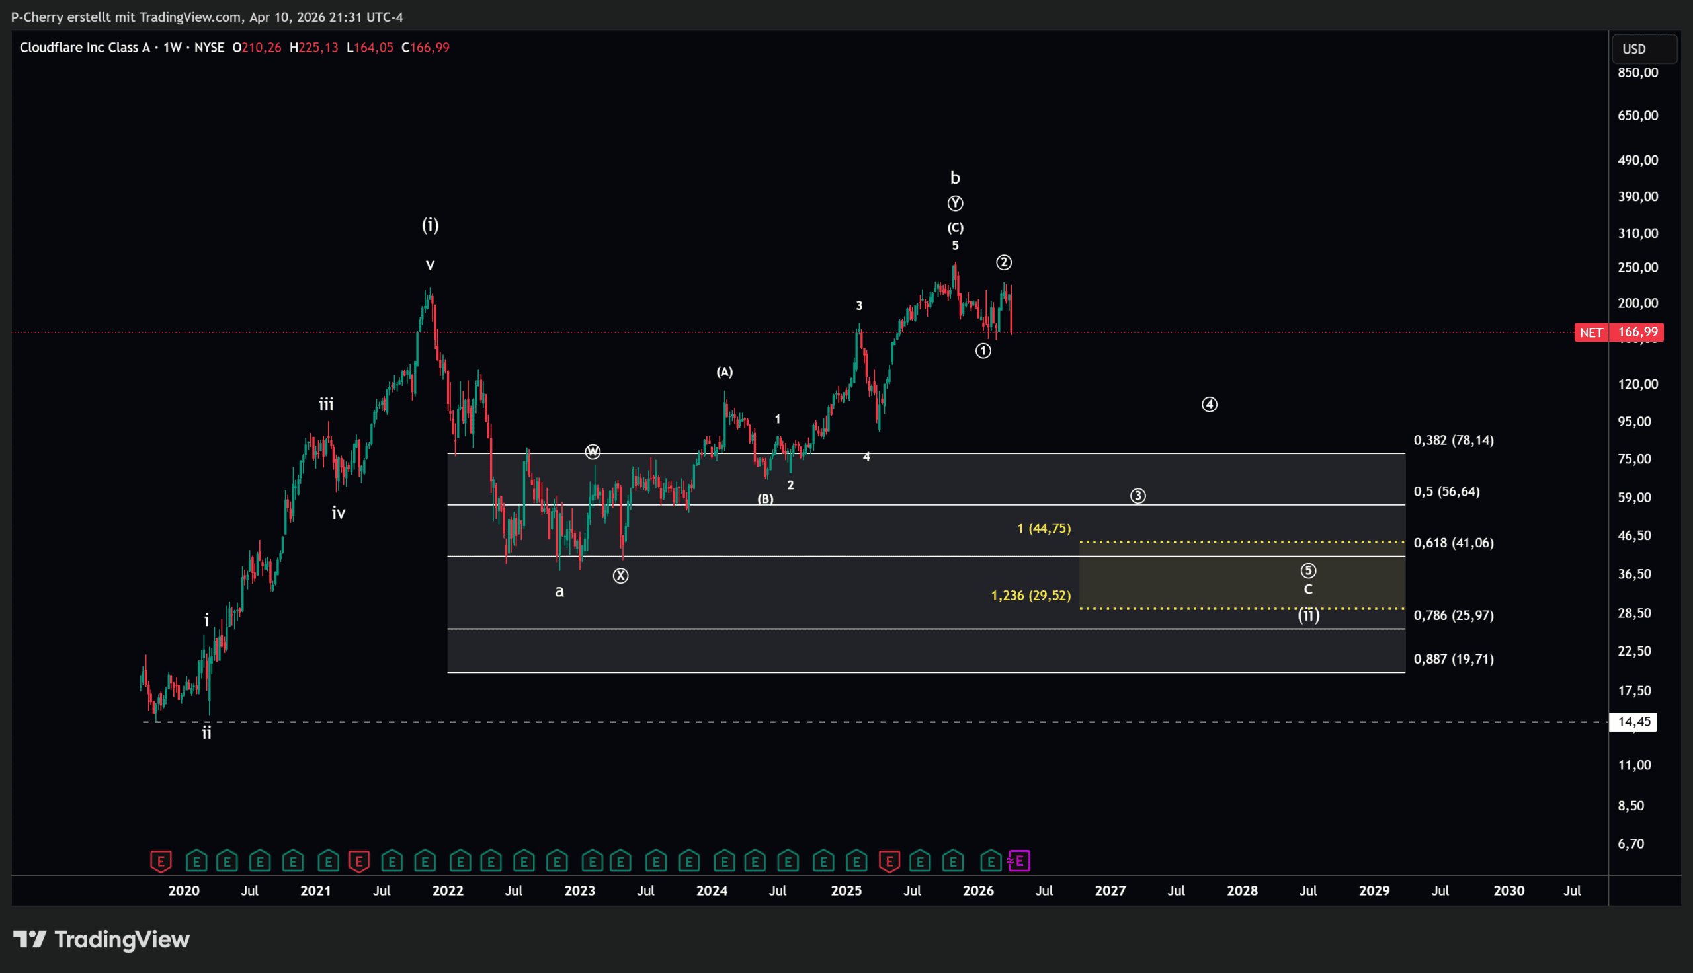This screenshot has width=1693, height=973.
Task: Click the red earnings marker below 2025
Action: coord(889,861)
